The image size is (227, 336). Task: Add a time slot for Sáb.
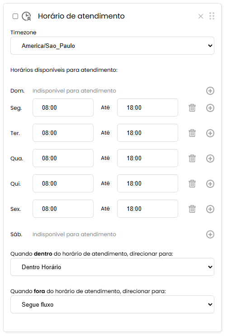tap(210, 234)
